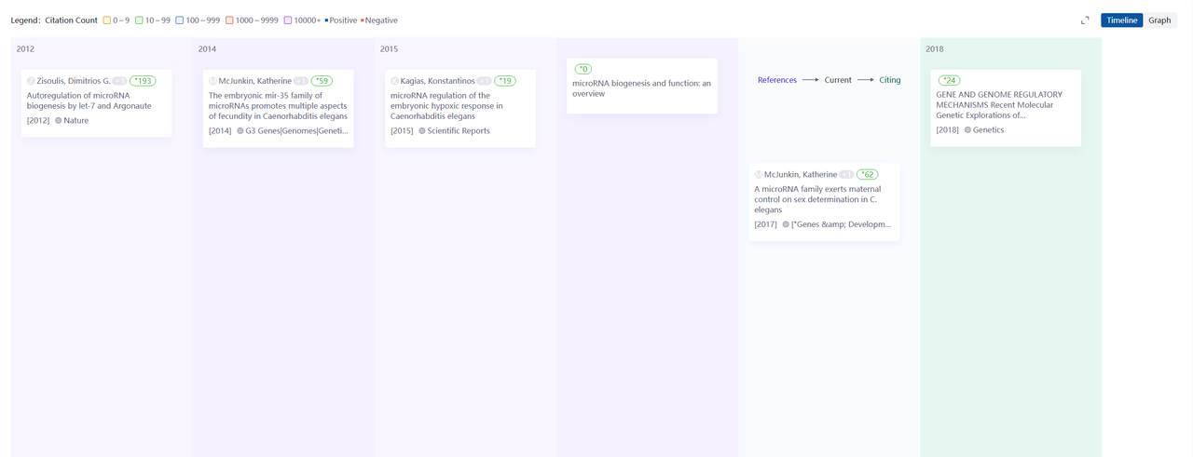Screen dimensions: 1193x457
Task: Click the [2012] year tag on Zisoulis card
Action: (38, 121)
